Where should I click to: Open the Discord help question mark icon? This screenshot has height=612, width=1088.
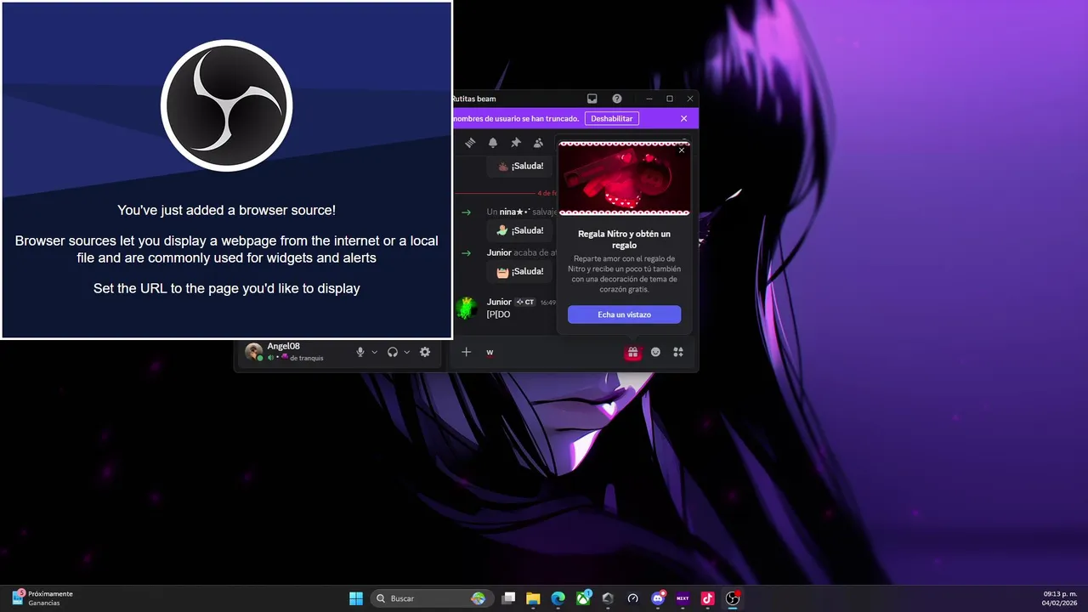pos(617,99)
